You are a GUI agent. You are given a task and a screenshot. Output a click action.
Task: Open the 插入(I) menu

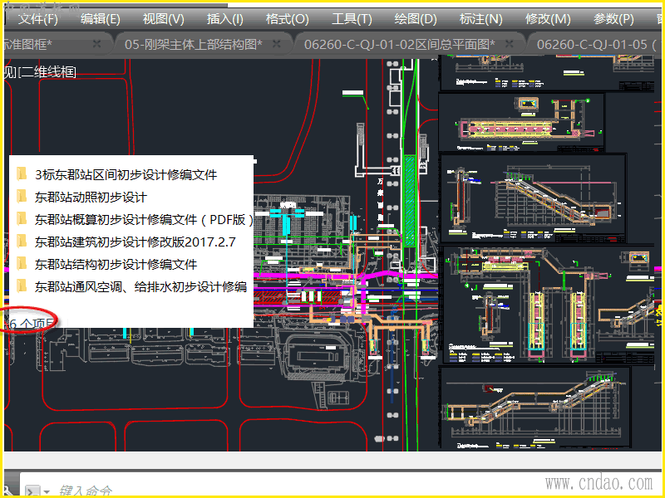tap(224, 19)
